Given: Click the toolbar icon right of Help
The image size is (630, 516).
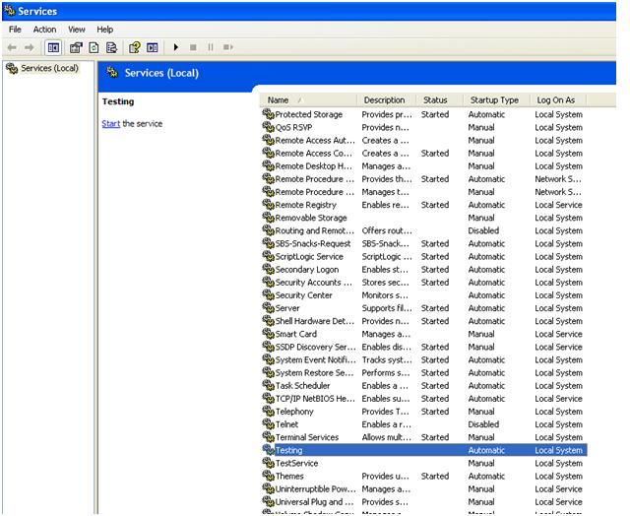Looking at the screenshot, I should tap(153, 47).
